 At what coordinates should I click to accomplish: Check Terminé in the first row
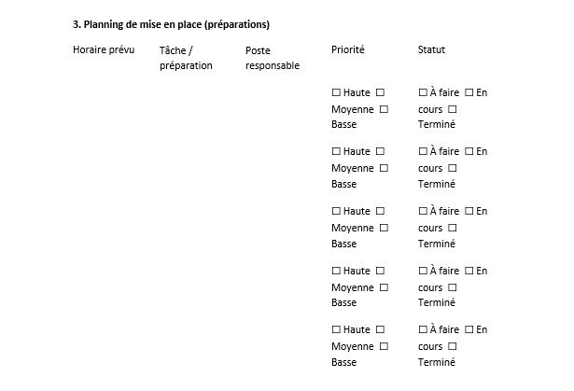pos(453,109)
